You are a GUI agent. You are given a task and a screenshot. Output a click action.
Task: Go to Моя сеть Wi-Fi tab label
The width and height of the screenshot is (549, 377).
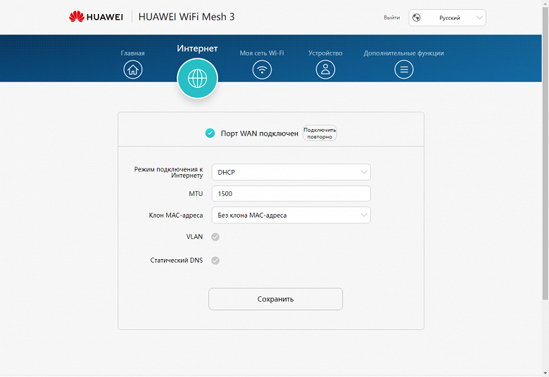[262, 53]
